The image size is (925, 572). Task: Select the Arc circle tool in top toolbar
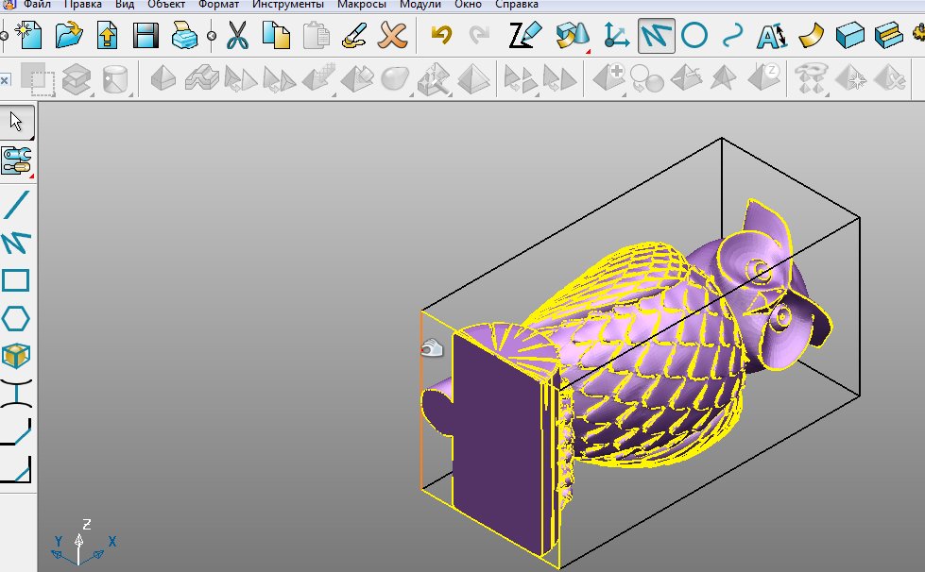click(x=694, y=35)
